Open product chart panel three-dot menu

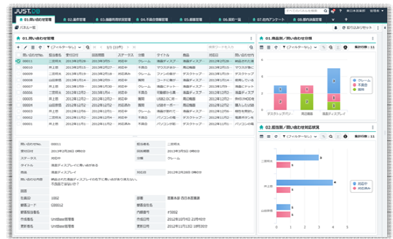pyautogui.click(x=373, y=38)
